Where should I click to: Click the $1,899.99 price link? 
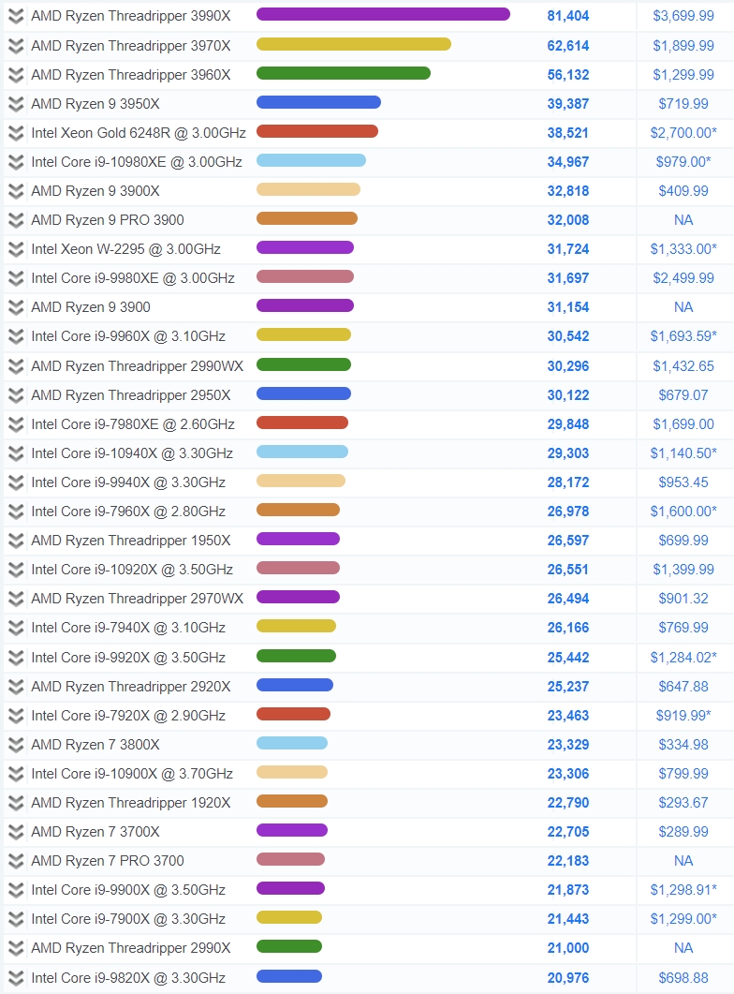[683, 46]
